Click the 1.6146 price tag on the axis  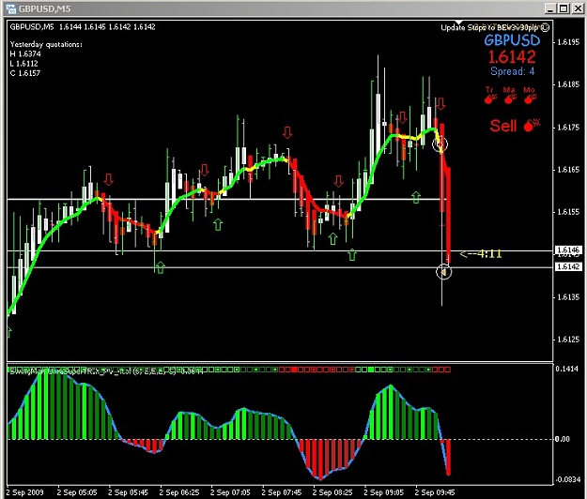click(x=568, y=249)
